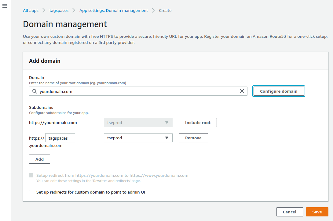
Task: Toggle redirect to www.yourdomain.com checkbox
Action: (31, 175)
